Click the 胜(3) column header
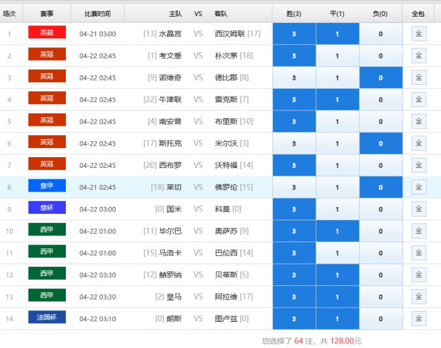The height and width of the screenshot is (348, 441). pyautogui.click(x=294, y=13)
